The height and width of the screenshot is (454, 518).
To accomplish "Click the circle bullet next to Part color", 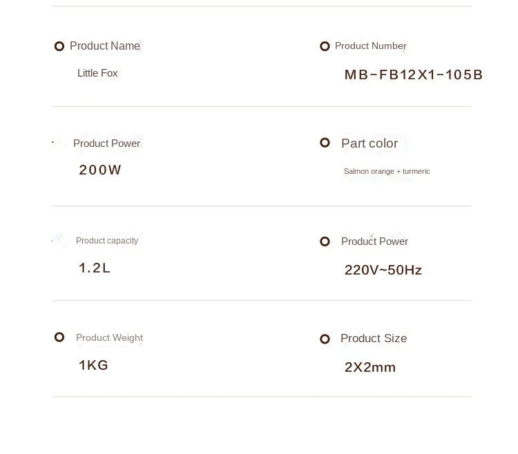I will [325, 143].
